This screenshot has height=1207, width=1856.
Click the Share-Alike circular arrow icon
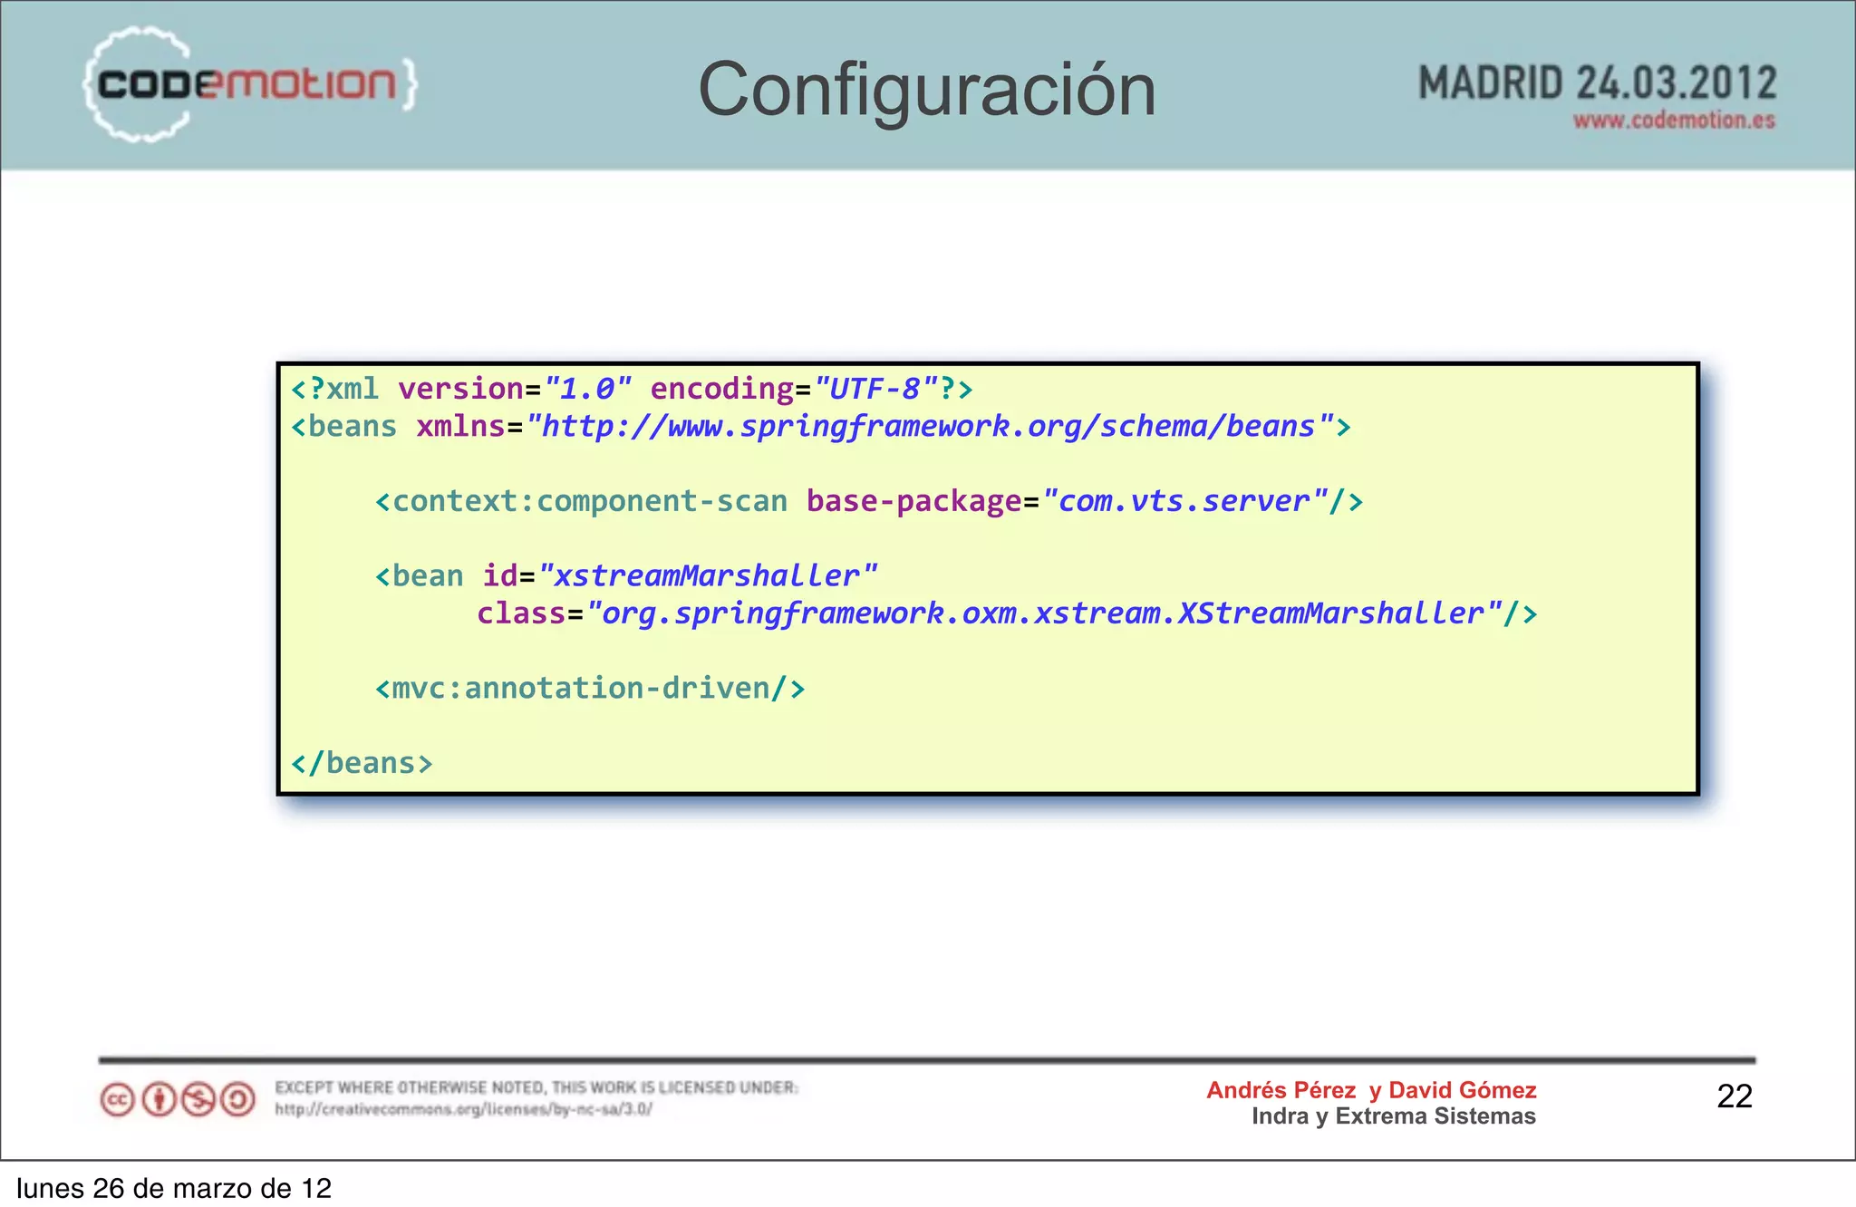tap(238, 1100)
